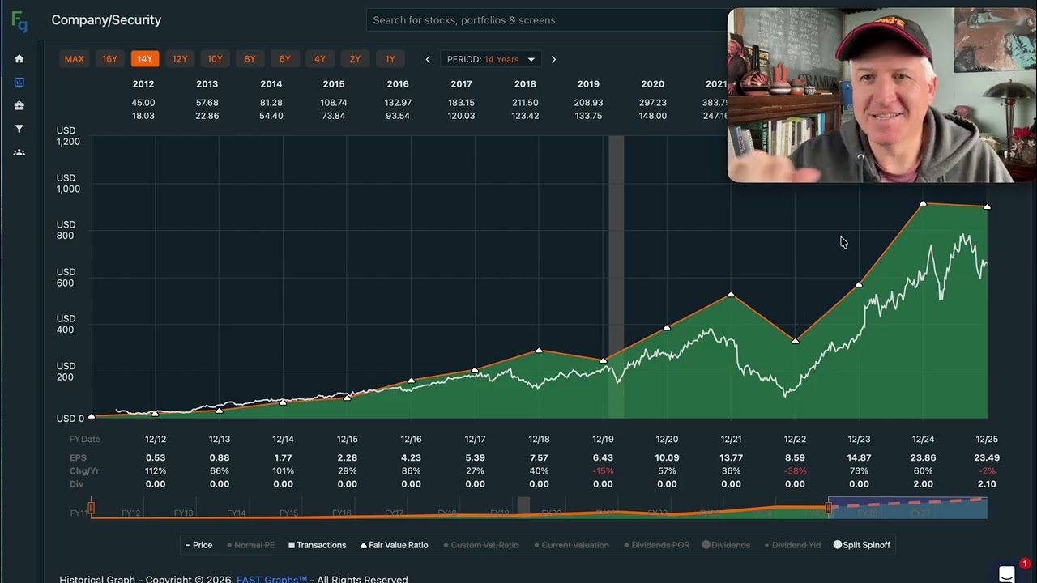
Task: Click the EPS row label
Action: click(78, 458)
